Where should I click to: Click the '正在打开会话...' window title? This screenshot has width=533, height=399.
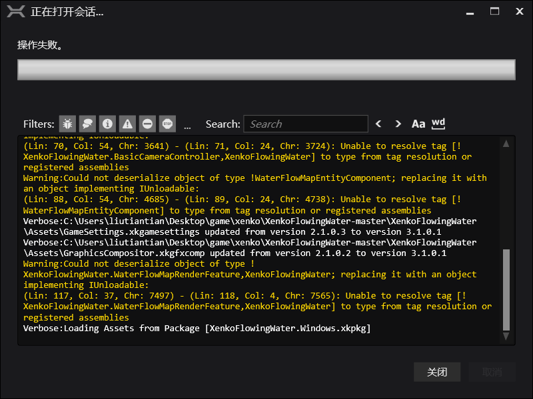coord(67,12)
